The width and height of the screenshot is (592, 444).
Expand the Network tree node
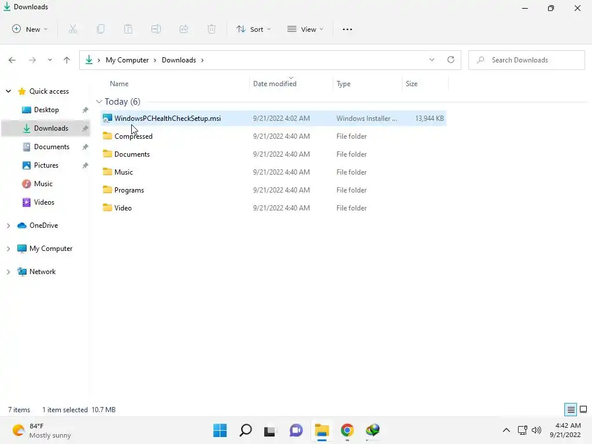pos(8,272)
